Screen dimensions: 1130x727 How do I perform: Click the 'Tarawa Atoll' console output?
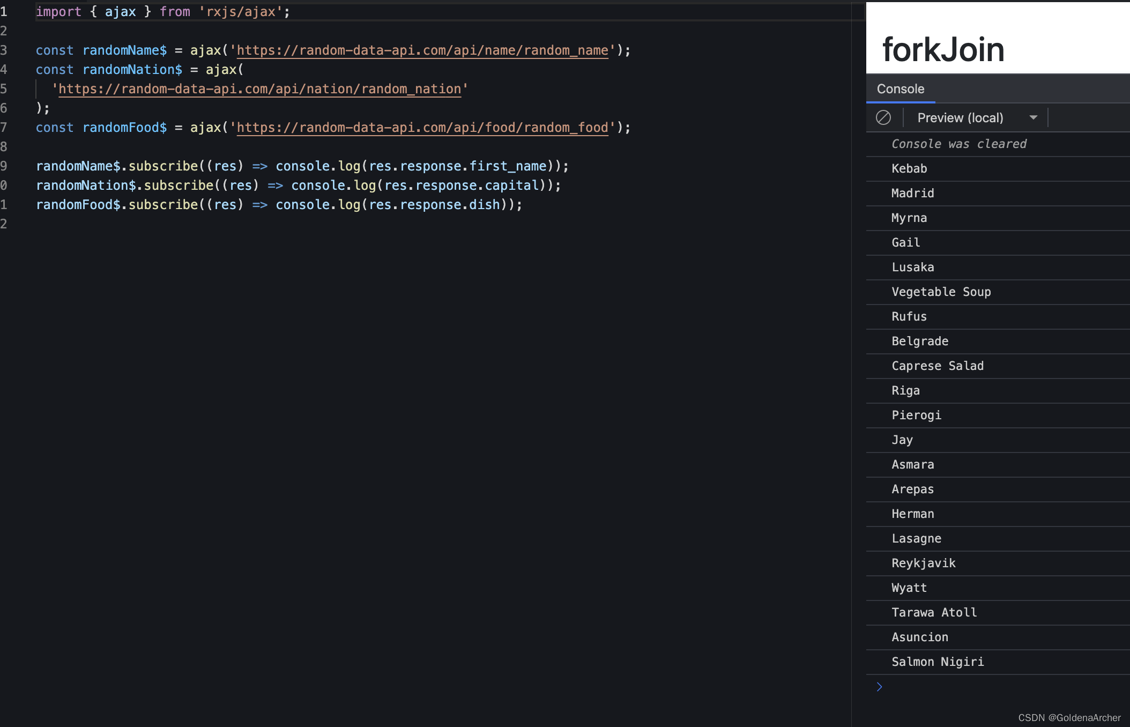(934, 612)
